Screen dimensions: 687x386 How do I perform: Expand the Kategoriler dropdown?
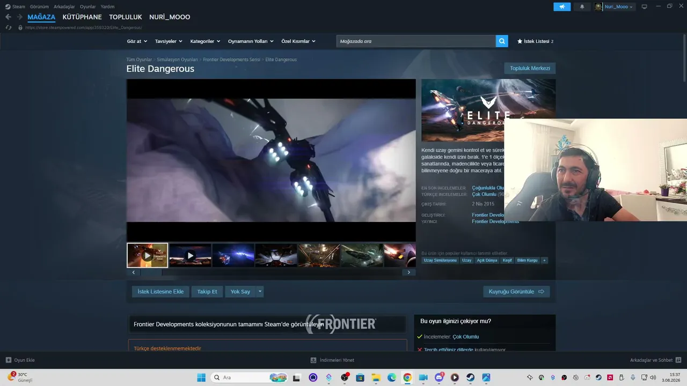(206, 41)
